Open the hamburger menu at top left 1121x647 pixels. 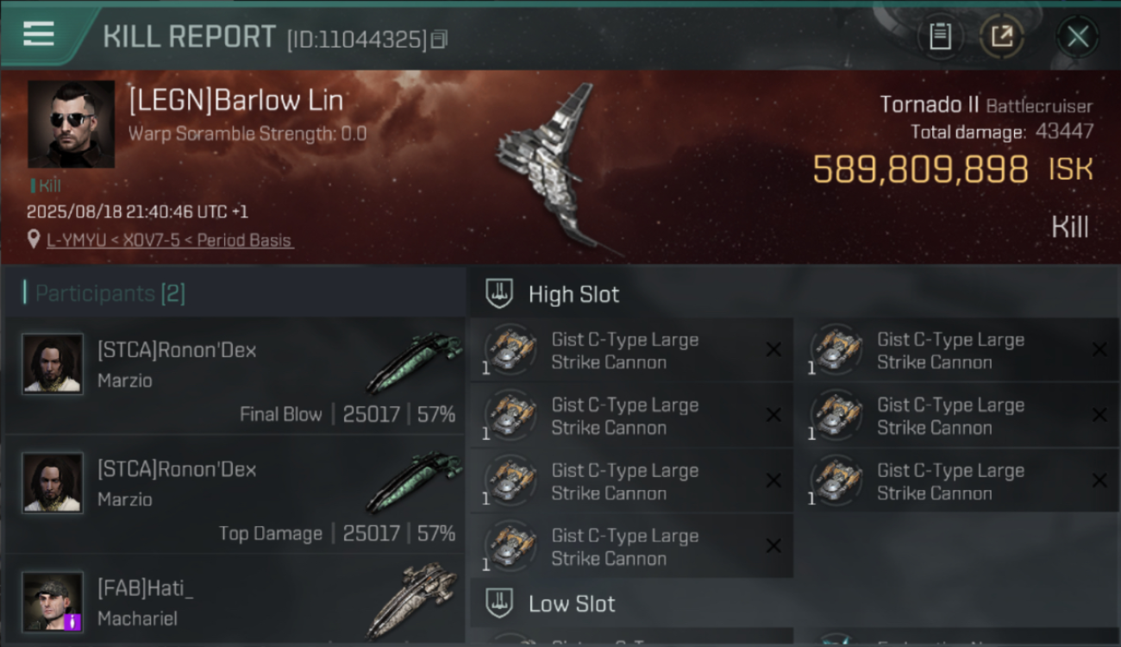point(39,35)
